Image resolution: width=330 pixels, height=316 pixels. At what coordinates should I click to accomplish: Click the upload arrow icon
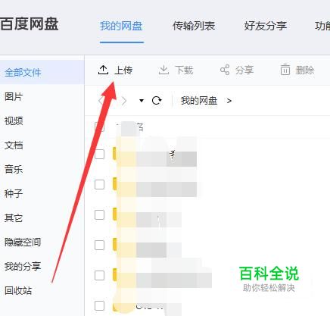coord(103,70)
